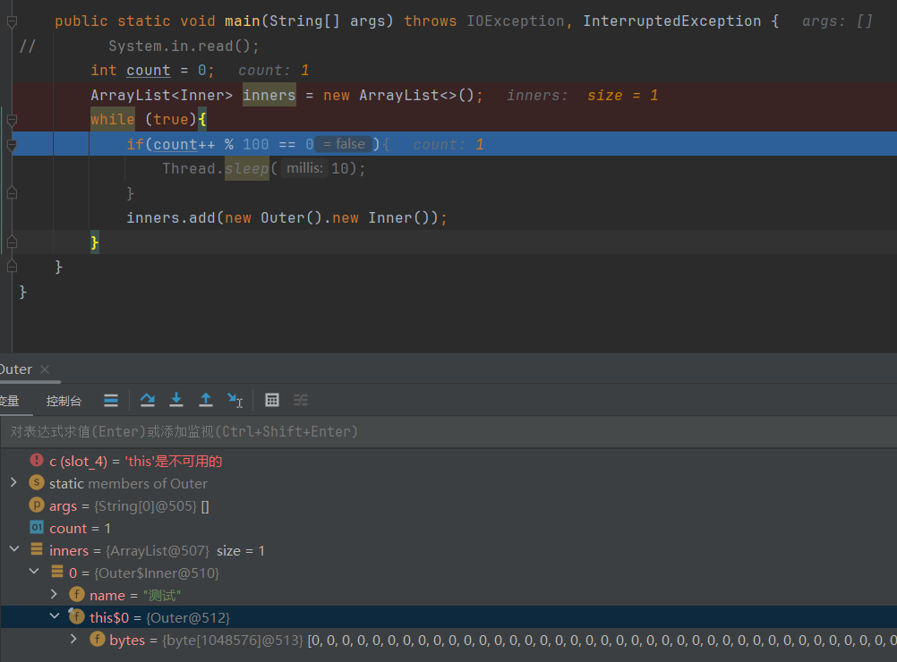Collapse the while loop fold marker
The image size is (897, 662).
12,120
